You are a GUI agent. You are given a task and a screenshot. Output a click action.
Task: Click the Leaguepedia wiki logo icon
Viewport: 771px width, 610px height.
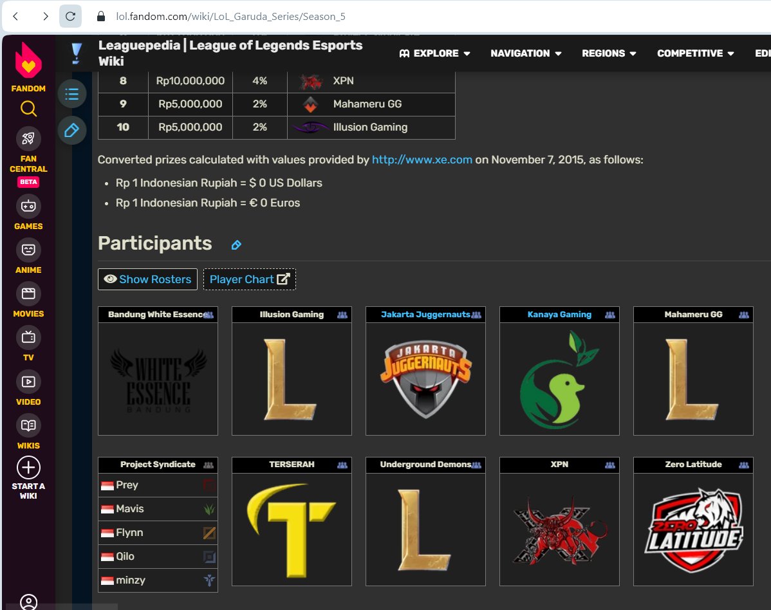click(76, 53)
